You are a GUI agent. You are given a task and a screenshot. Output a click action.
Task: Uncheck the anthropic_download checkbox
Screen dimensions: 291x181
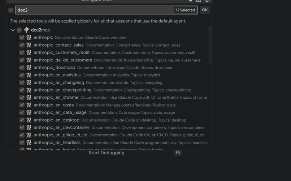click(x=22, y=68)
